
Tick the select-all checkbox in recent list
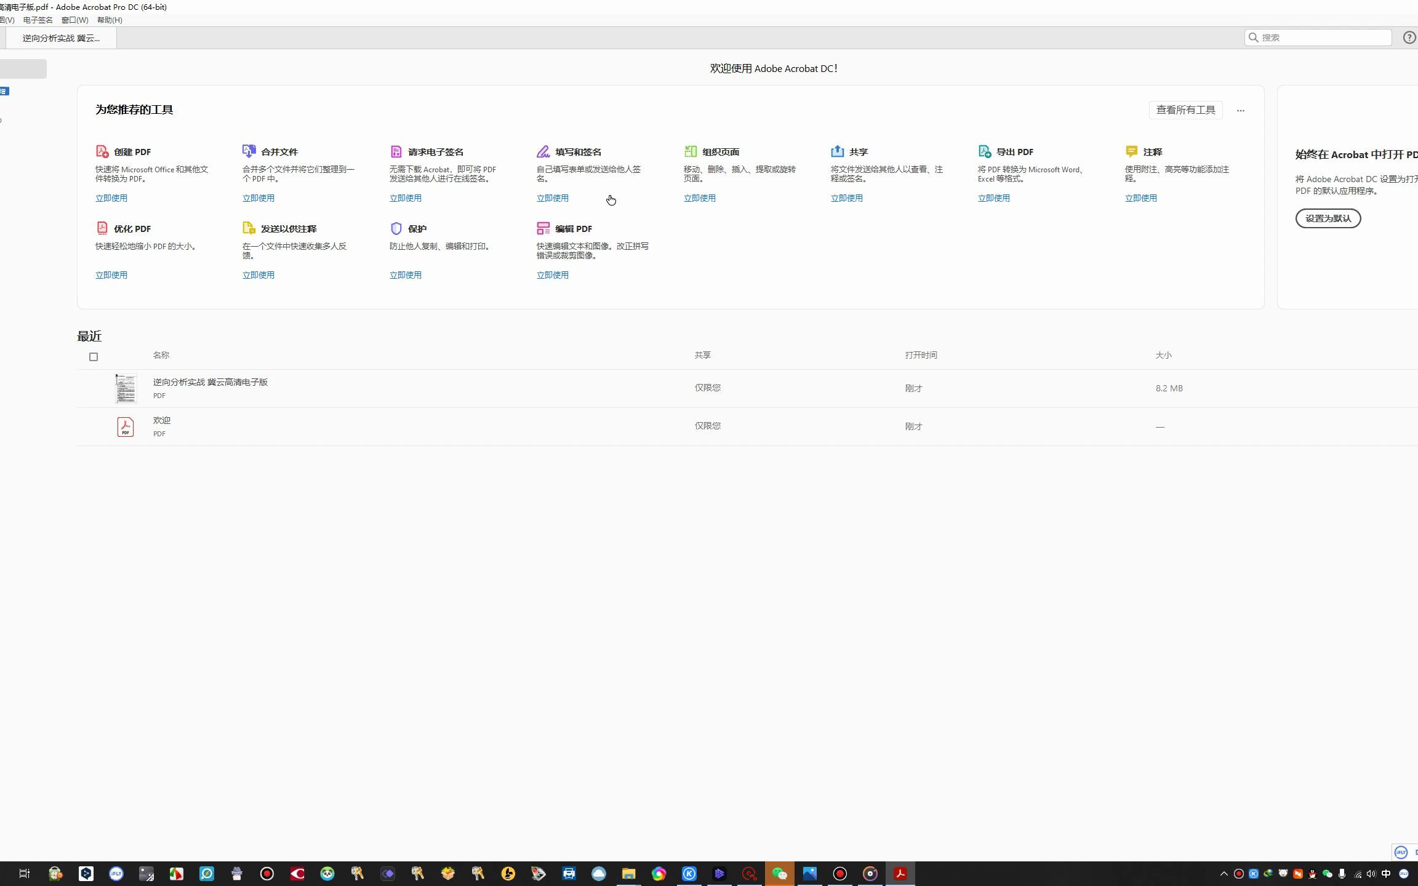pyautogui.click(x=94, y=357)
